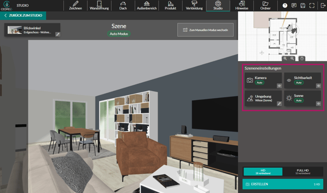Toggle the Sichtbarkeit eye icon
327x193 pixels.
(x=318, y=86)
